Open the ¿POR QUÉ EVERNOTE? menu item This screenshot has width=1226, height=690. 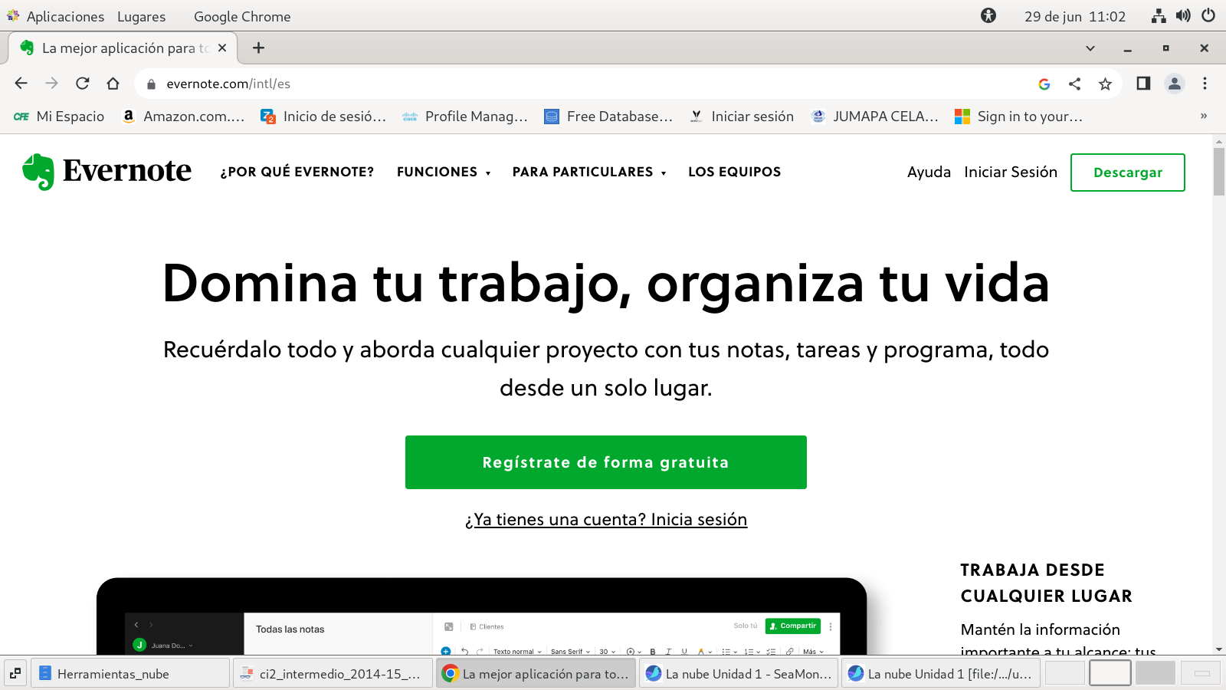[297, 172]
